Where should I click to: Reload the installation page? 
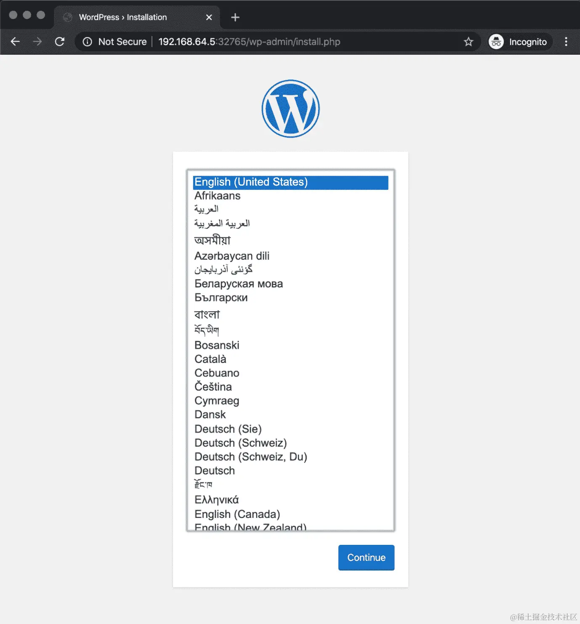click(x=60, y=42)
